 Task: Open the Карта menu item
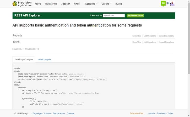coord(38,4)
